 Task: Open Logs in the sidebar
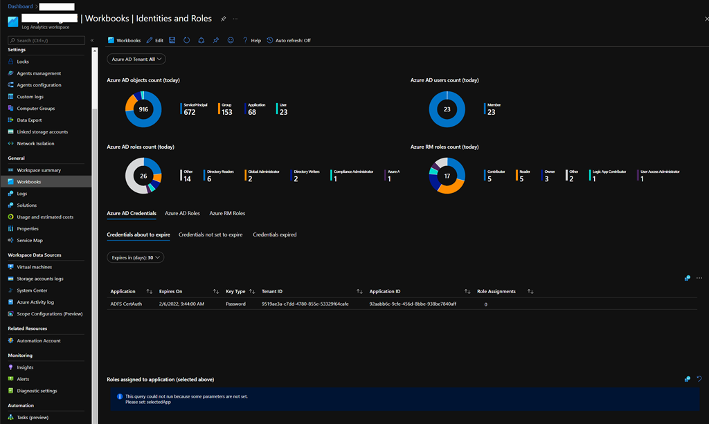coord(22,194)
